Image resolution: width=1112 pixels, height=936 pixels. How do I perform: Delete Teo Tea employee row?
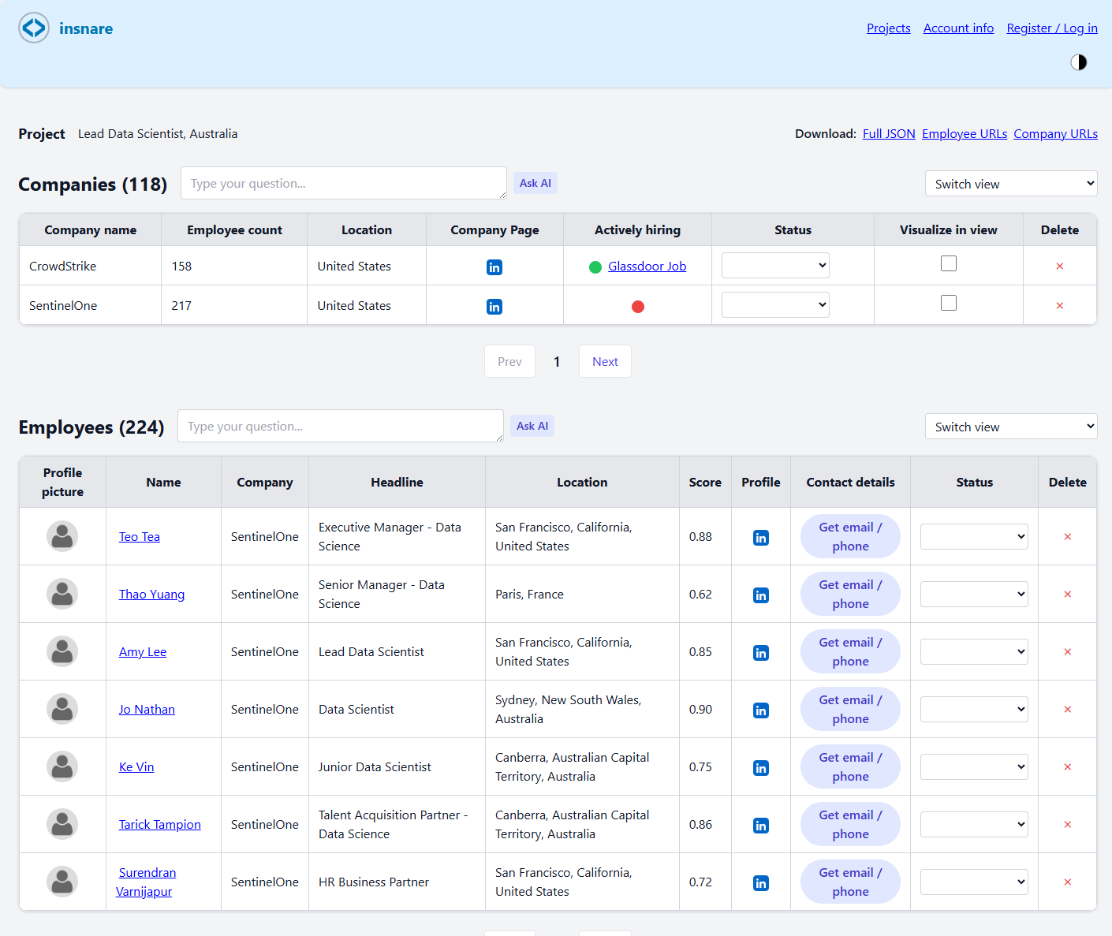(1067, 537)
